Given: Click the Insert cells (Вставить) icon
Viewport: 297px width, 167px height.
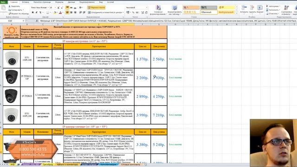Looking at the screenshot, I should pos(244,8).
